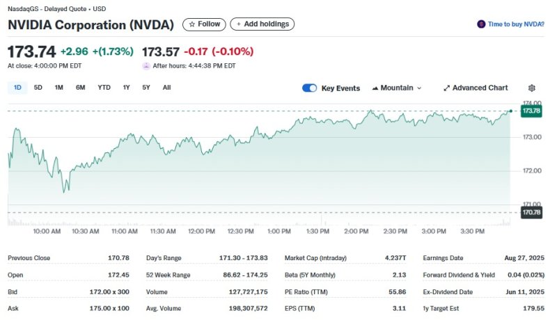Select the 1M time range tab

59,88
